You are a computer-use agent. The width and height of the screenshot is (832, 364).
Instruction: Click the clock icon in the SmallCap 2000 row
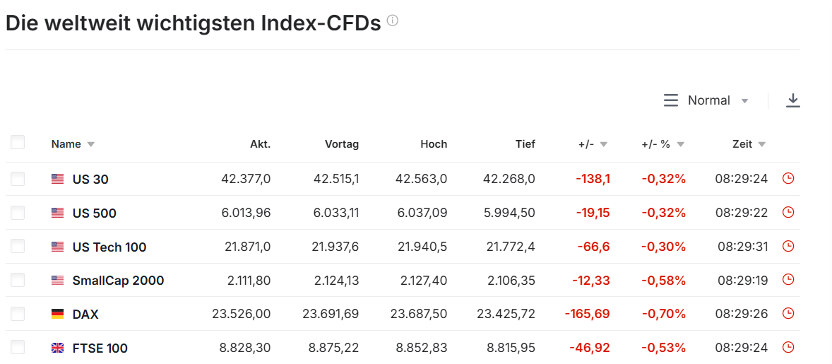[x=788, y=281]
